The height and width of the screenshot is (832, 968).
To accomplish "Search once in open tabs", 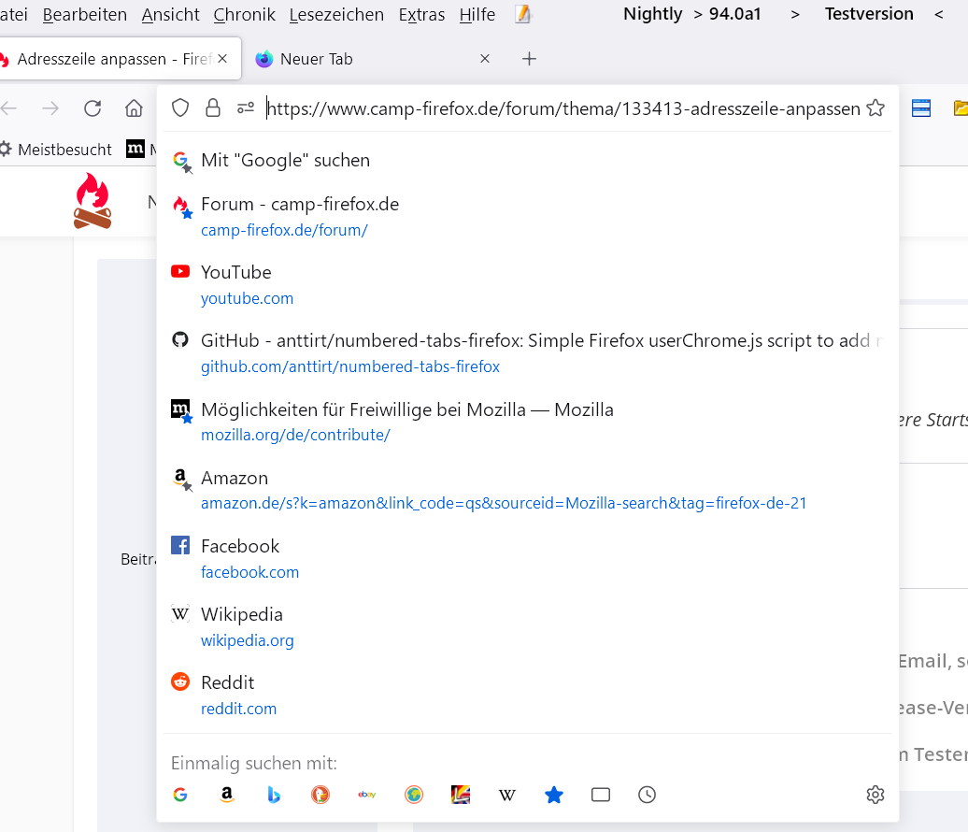I will pos(601,795).
